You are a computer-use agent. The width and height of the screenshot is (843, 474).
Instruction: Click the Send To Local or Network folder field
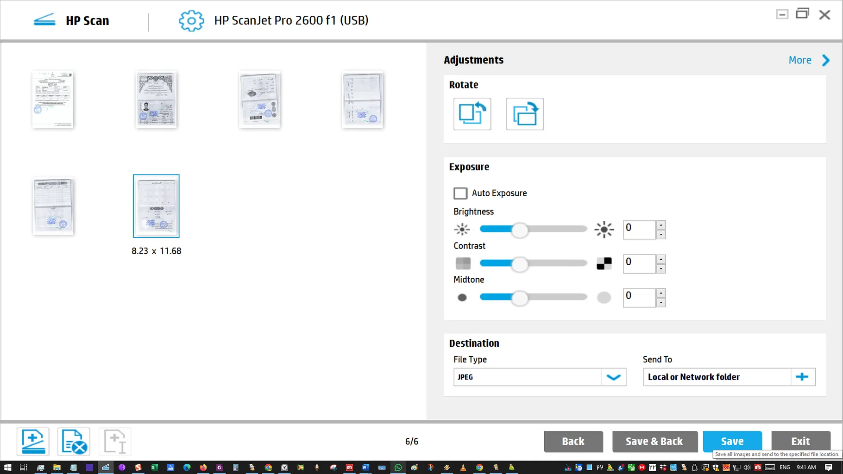(x=717, y=377)
